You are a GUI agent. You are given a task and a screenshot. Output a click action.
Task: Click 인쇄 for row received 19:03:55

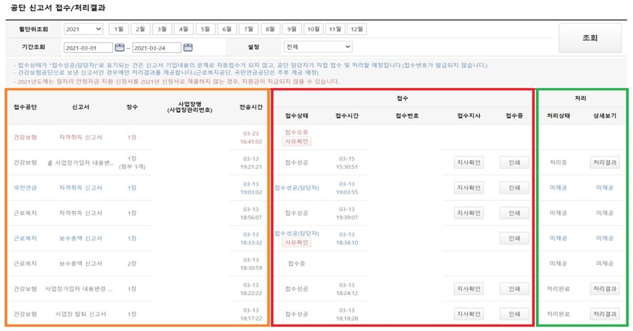(x=514, y=187)
